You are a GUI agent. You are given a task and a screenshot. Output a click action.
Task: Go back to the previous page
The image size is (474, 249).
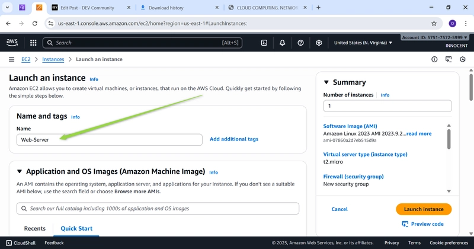(8, 23)
